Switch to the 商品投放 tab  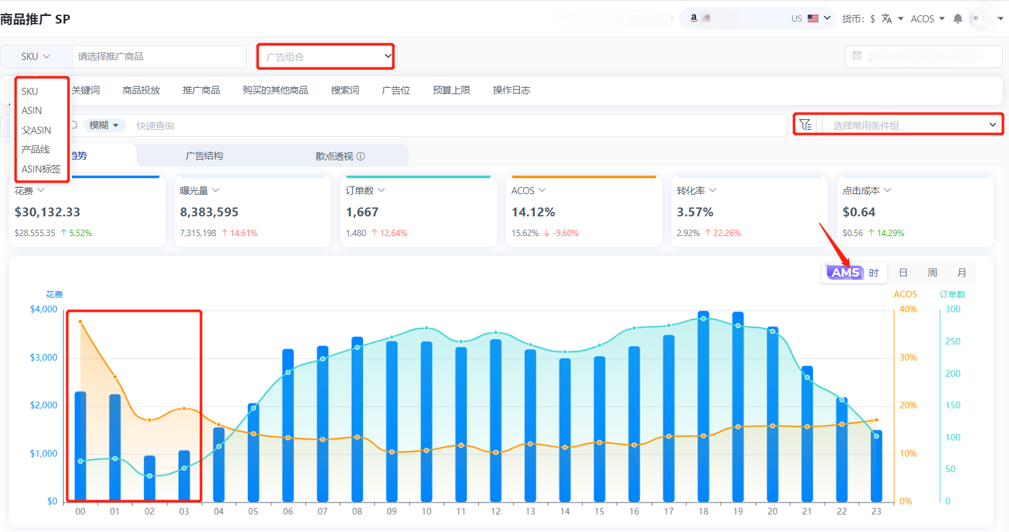click(141, 90)
